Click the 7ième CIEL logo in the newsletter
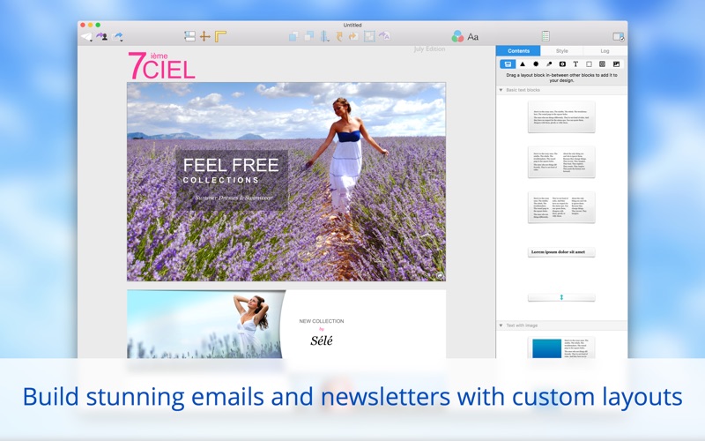 pos(161,65)
